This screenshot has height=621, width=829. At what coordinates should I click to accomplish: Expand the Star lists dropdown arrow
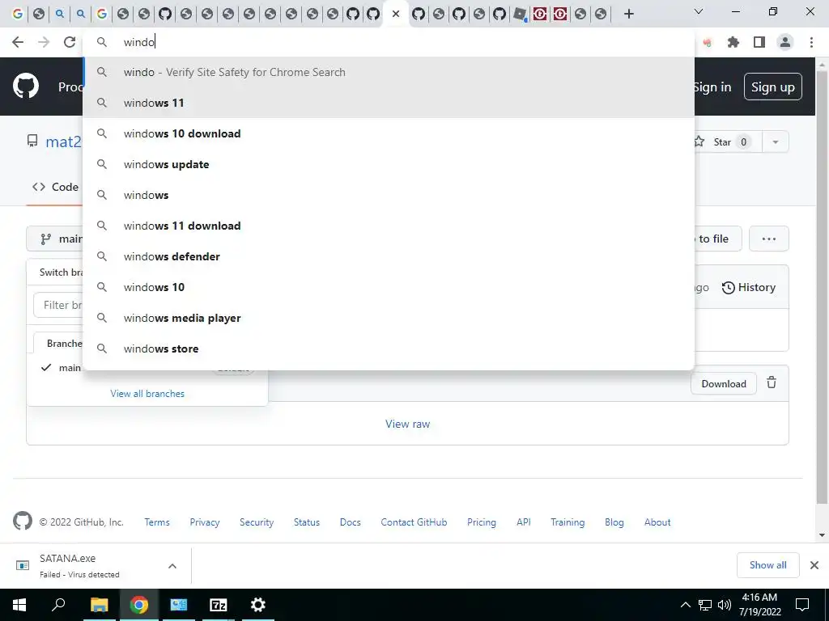pyautogui.click(x=776, y=142)
